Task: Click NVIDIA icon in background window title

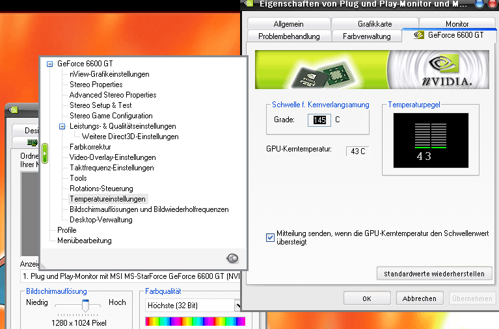Action: click(13, 110)
